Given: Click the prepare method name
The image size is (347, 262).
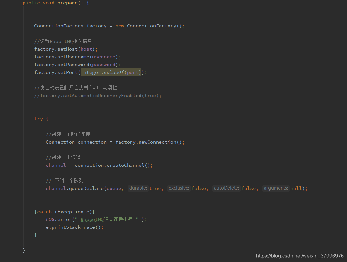Looking at the screenshot, I should pyautogui.click(x=67, y=3).
